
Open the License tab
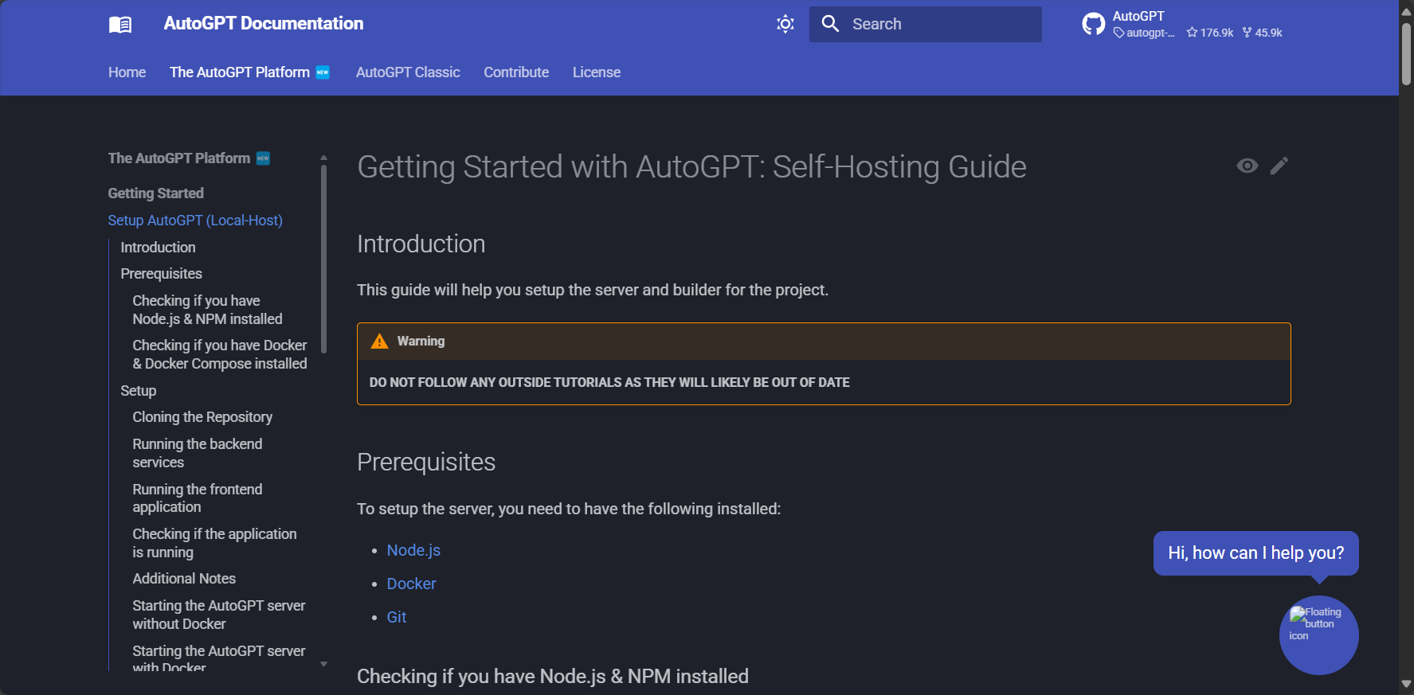[x=597, y=72]
